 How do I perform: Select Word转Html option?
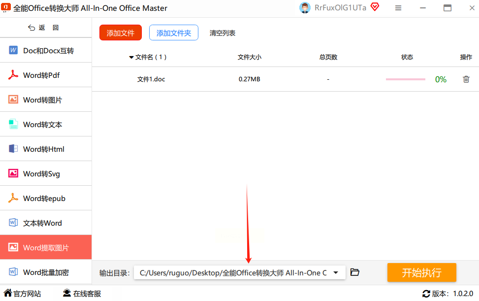point(46,149)
